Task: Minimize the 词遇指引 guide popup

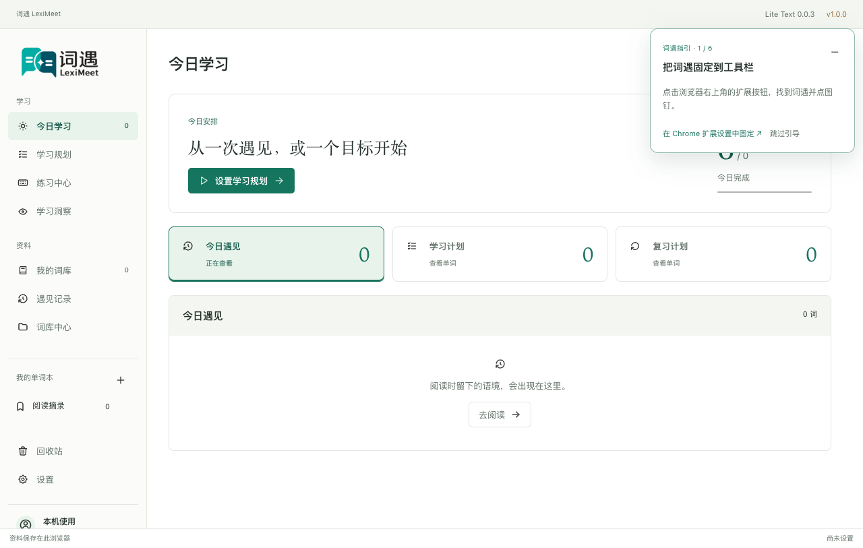Action: [835, 53]
